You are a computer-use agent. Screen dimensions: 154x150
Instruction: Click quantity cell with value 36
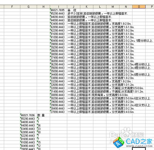[43, 126]
